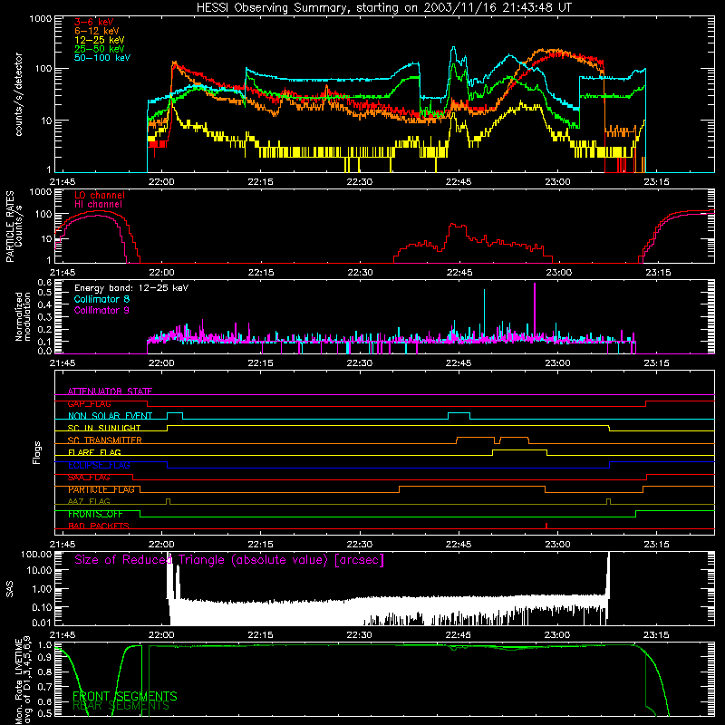Click '23:15' tick under the SAS plot
This screenshot has height=725, width=725.
click(x=656, y=635)
